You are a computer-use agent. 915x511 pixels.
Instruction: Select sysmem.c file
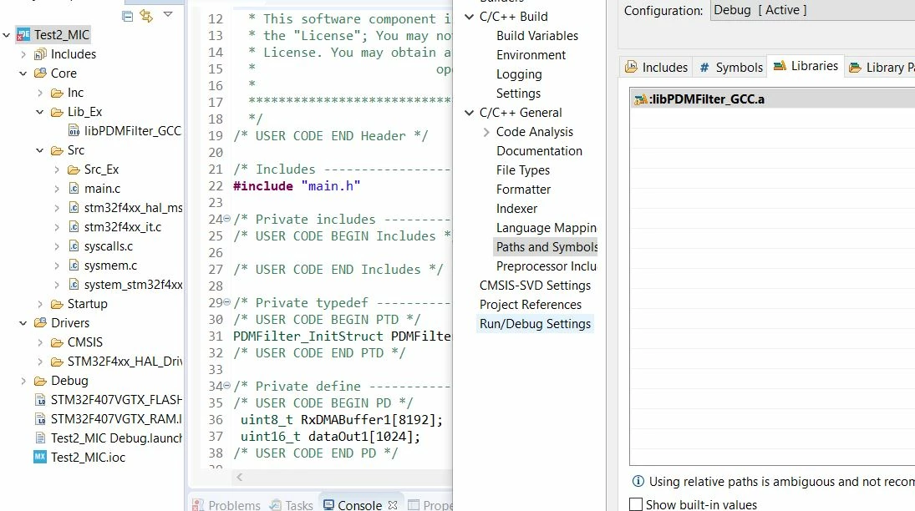(110, 266)
